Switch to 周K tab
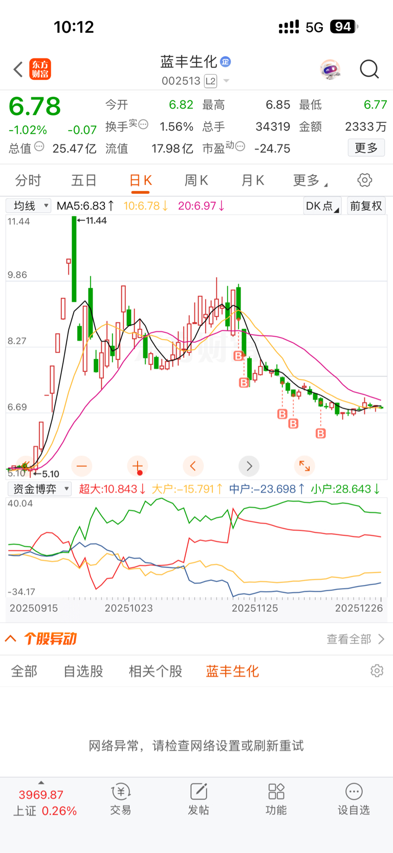393x853 pixels. [196, 180]
